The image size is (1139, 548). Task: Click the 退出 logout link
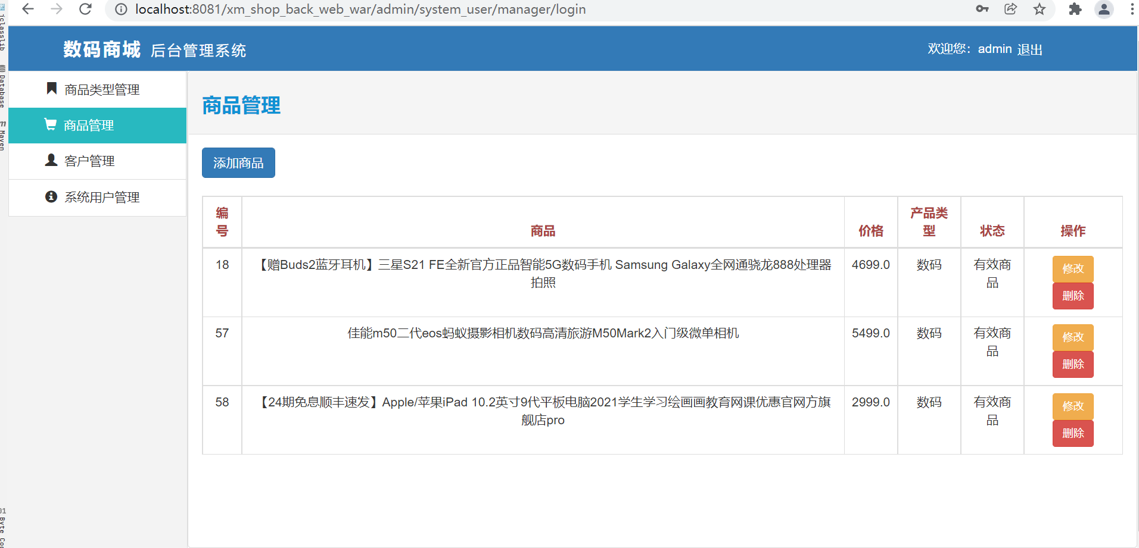(x=1029, y=49)
